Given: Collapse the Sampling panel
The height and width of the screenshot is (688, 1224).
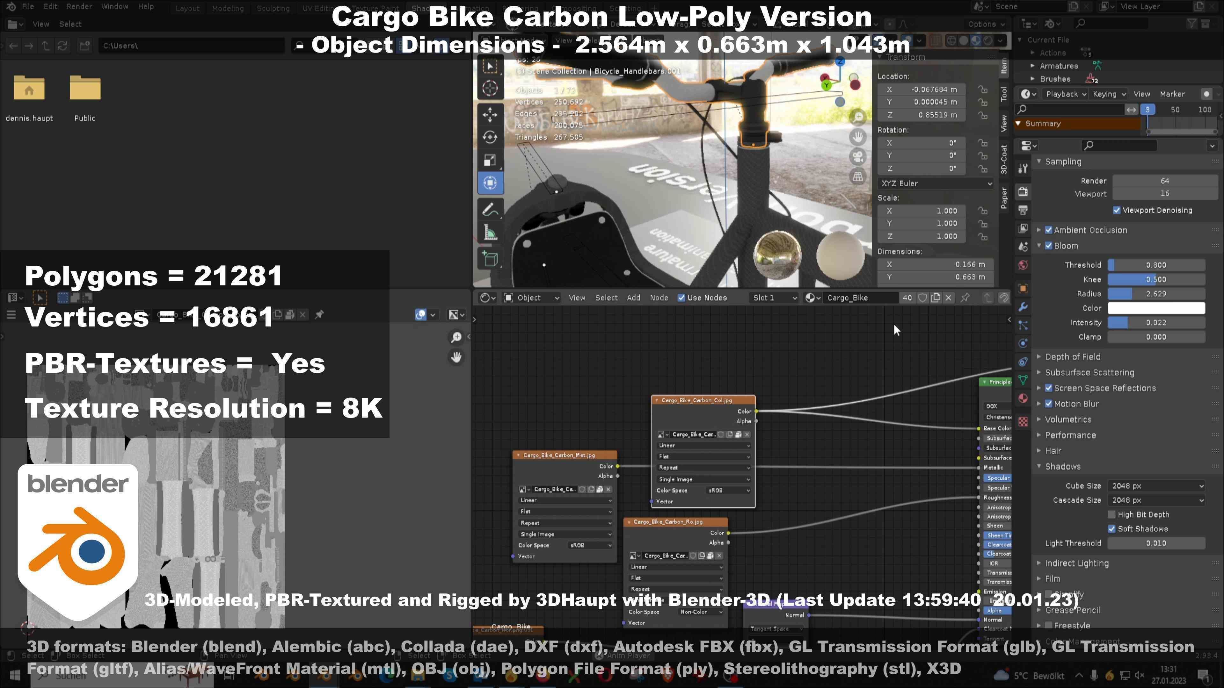Looking at the screenshot, I should [x=1062, y=161].
